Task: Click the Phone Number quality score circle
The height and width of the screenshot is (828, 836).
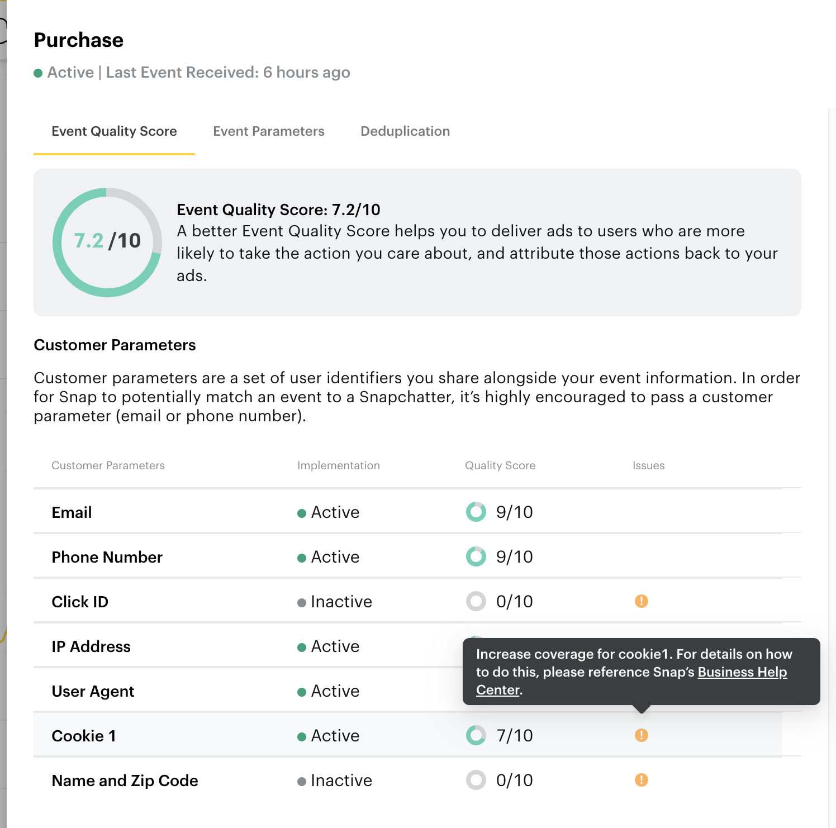Action: (476, 556)
